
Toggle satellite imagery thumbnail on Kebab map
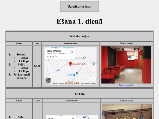48,81
